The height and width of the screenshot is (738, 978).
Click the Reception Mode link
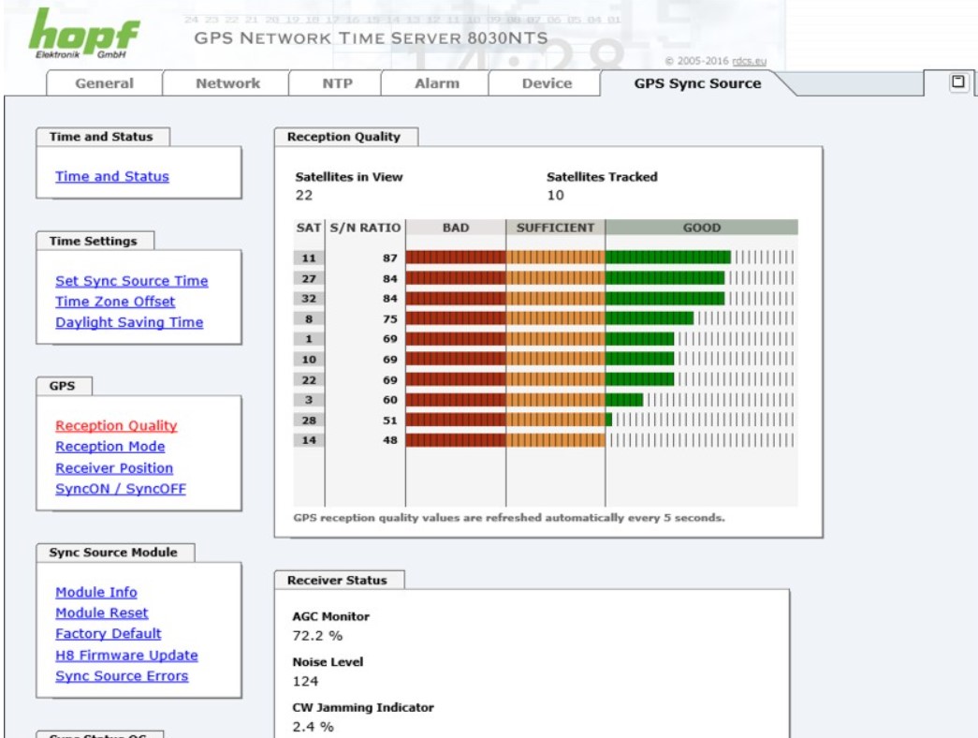[110, 447]
